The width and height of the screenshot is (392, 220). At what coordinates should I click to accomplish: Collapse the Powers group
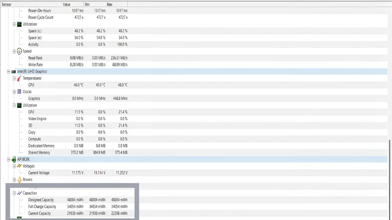pyautogui.click(x=14, y=180)
